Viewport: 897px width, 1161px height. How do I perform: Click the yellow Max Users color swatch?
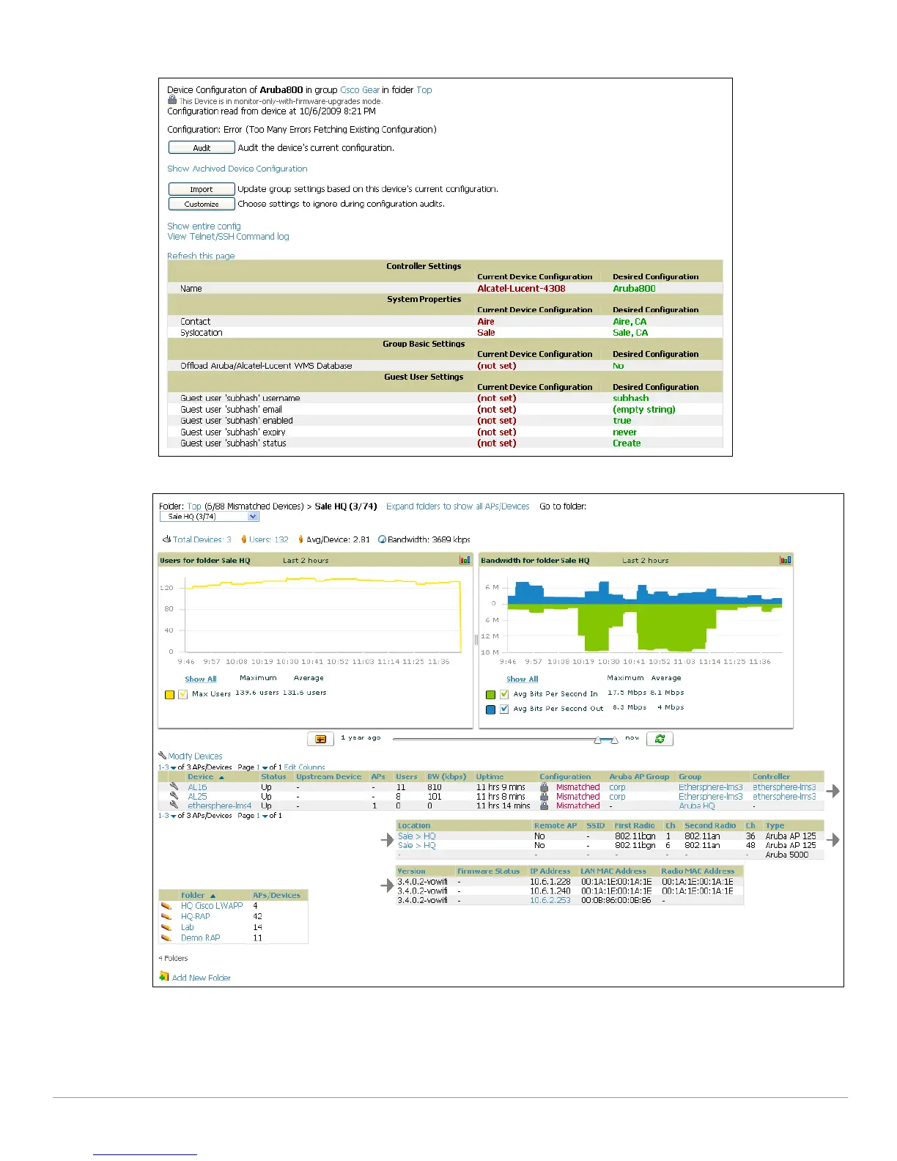[x=169, y=694]
